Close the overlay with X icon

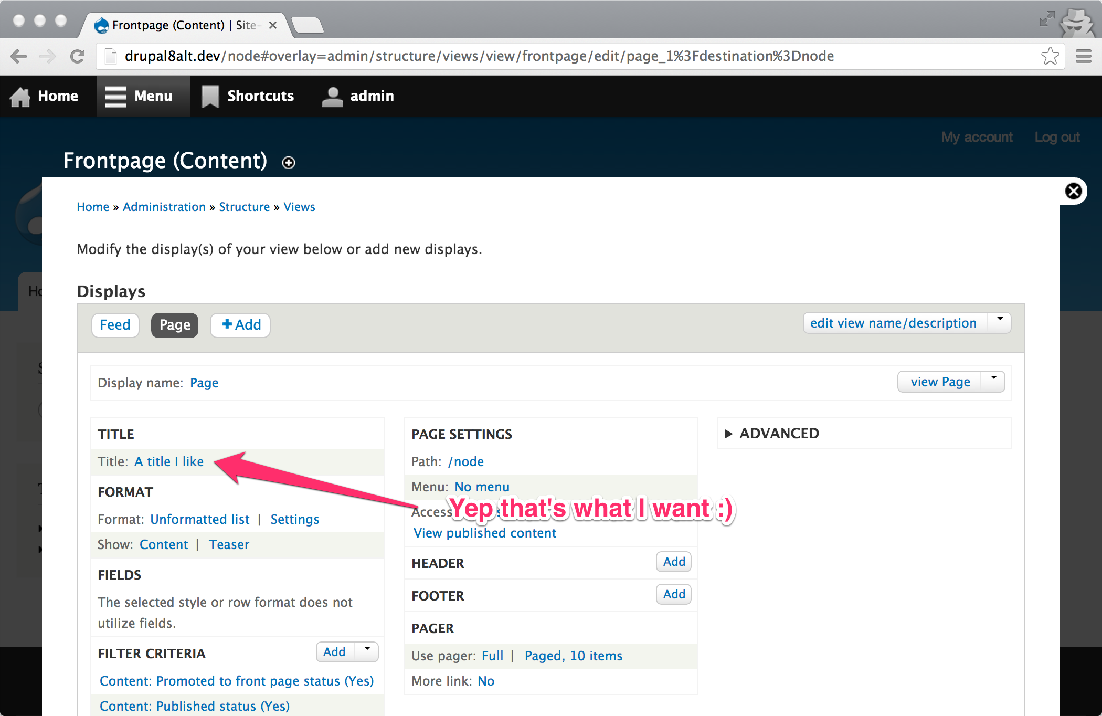click(1073, 191)
